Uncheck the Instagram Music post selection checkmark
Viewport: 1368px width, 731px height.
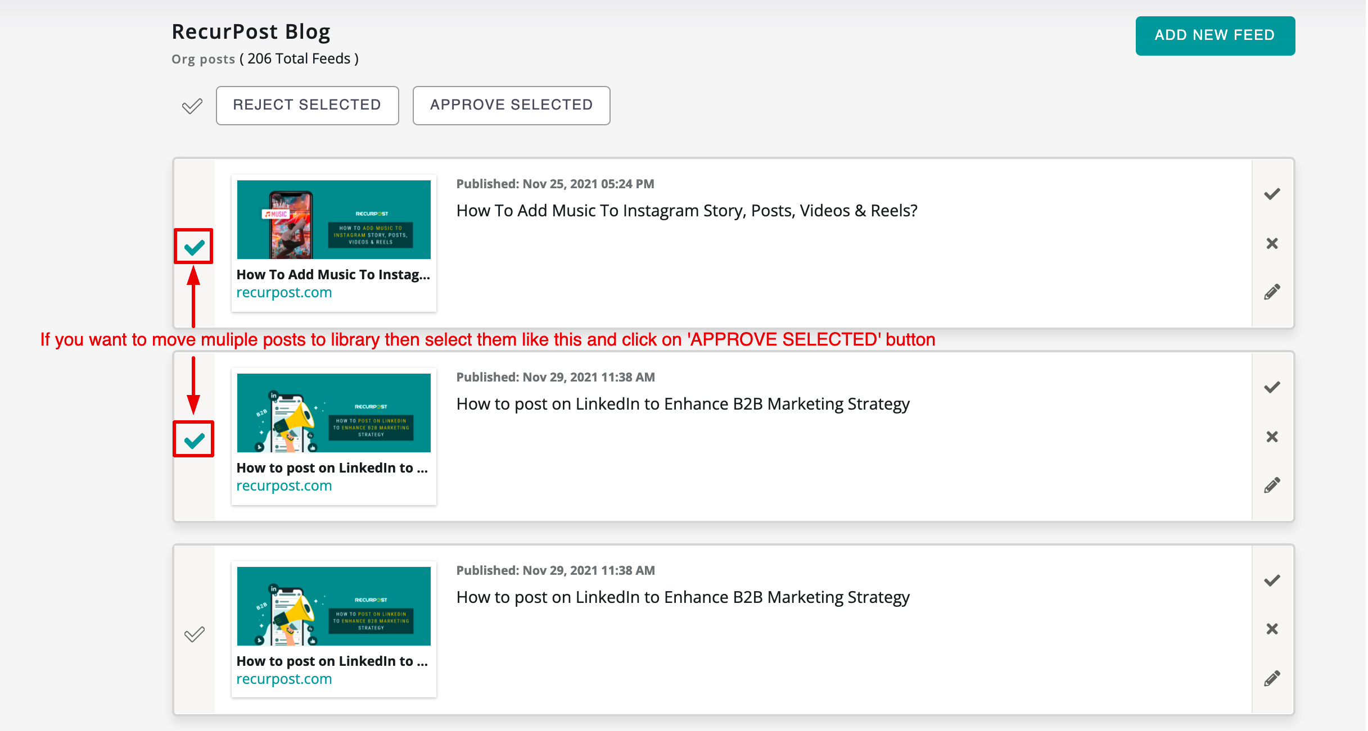(194, 247)
